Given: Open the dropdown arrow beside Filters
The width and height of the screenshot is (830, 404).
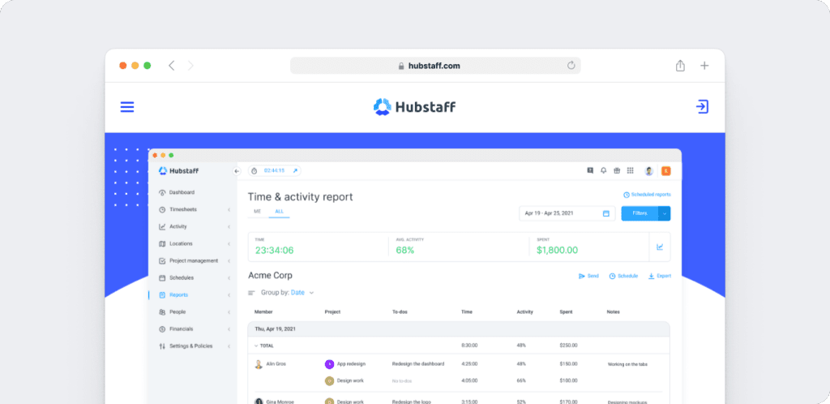Looking at the screenshot, I should tap(665, 213).
